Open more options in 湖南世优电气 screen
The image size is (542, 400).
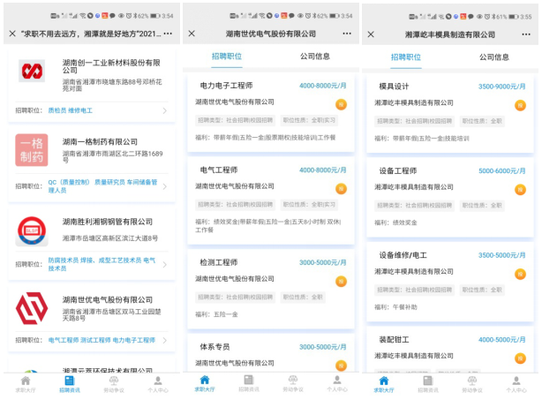point(347,34)
